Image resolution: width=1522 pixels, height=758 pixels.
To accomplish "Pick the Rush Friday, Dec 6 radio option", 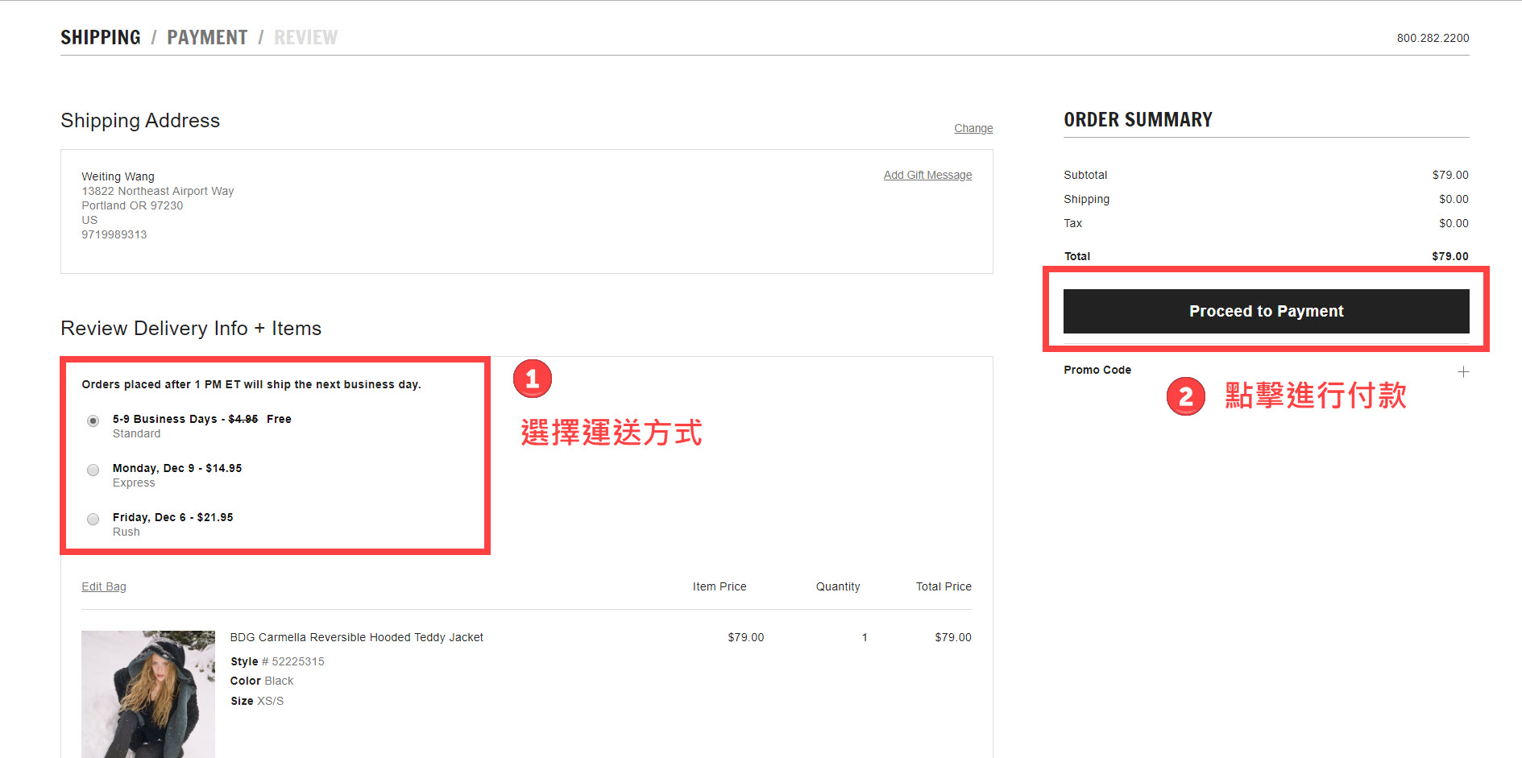I will (93, 519).
